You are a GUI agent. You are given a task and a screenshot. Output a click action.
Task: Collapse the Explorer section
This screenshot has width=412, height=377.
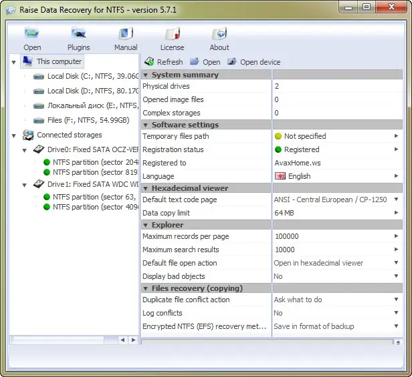click(x=145, y=225)
